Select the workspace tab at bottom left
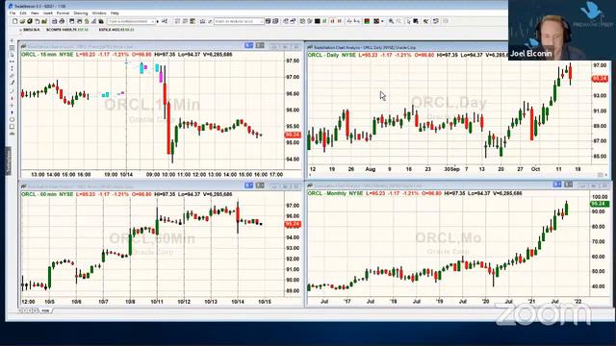Screen dimensions: 616x346 coord(45,310)
